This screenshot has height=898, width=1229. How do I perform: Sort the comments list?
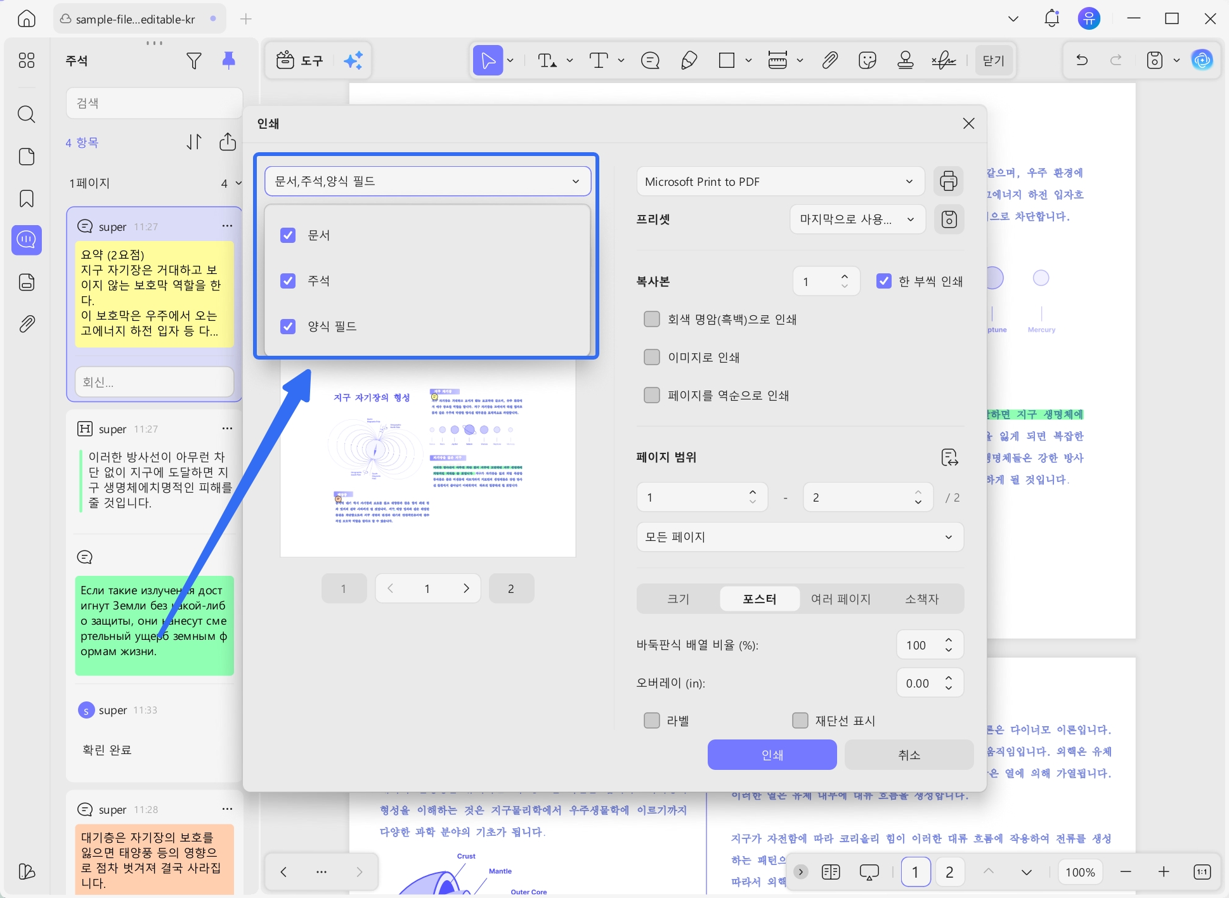pos(194,142)
